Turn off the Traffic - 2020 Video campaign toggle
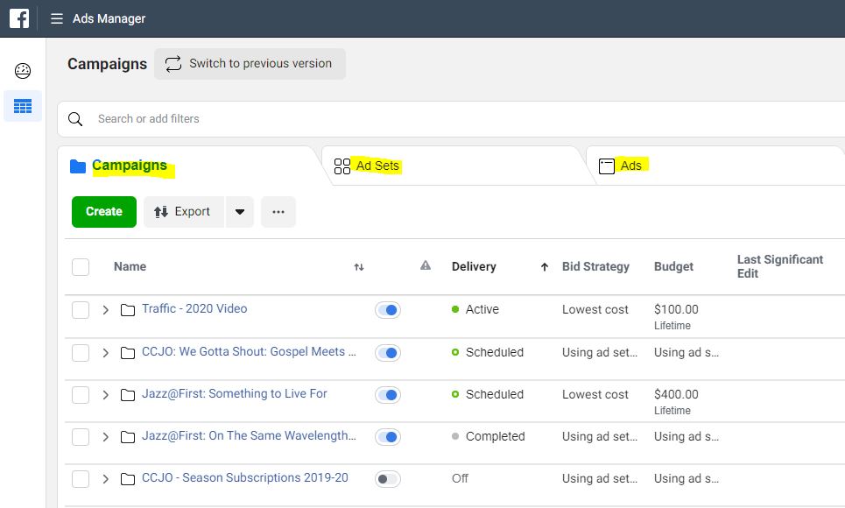The width and height of the screenshot is (845, 508). coord(387,310)
